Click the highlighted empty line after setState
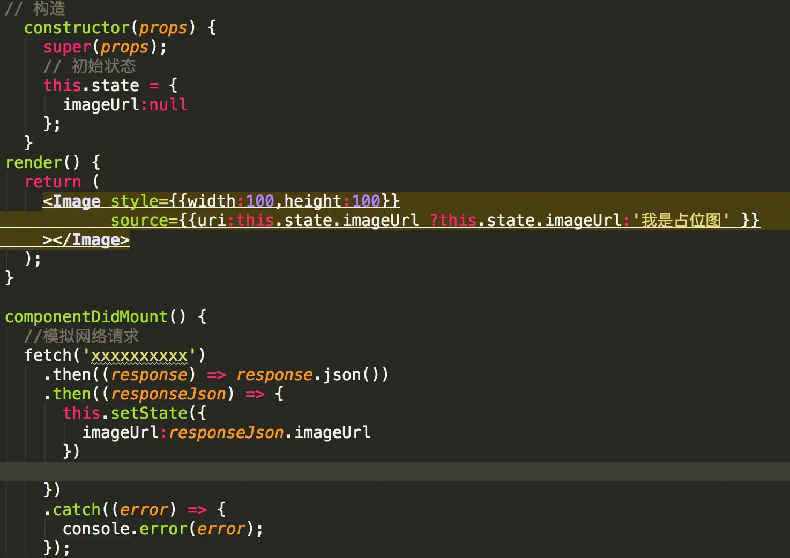This screenshot has height=558, width=790. click(395, 471)
